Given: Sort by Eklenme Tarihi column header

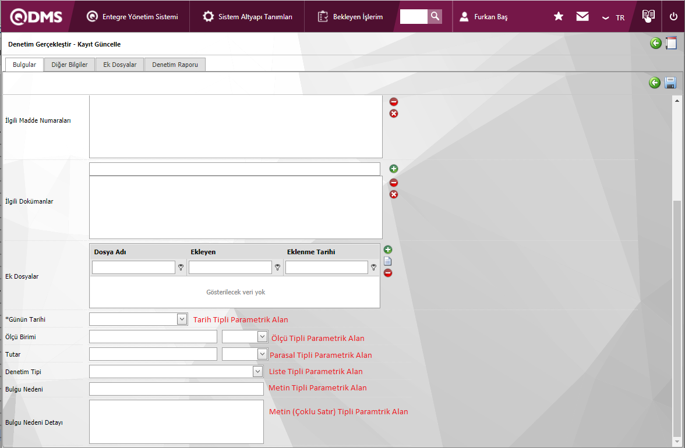Looking at the screenshot, I should pos(311,252).
